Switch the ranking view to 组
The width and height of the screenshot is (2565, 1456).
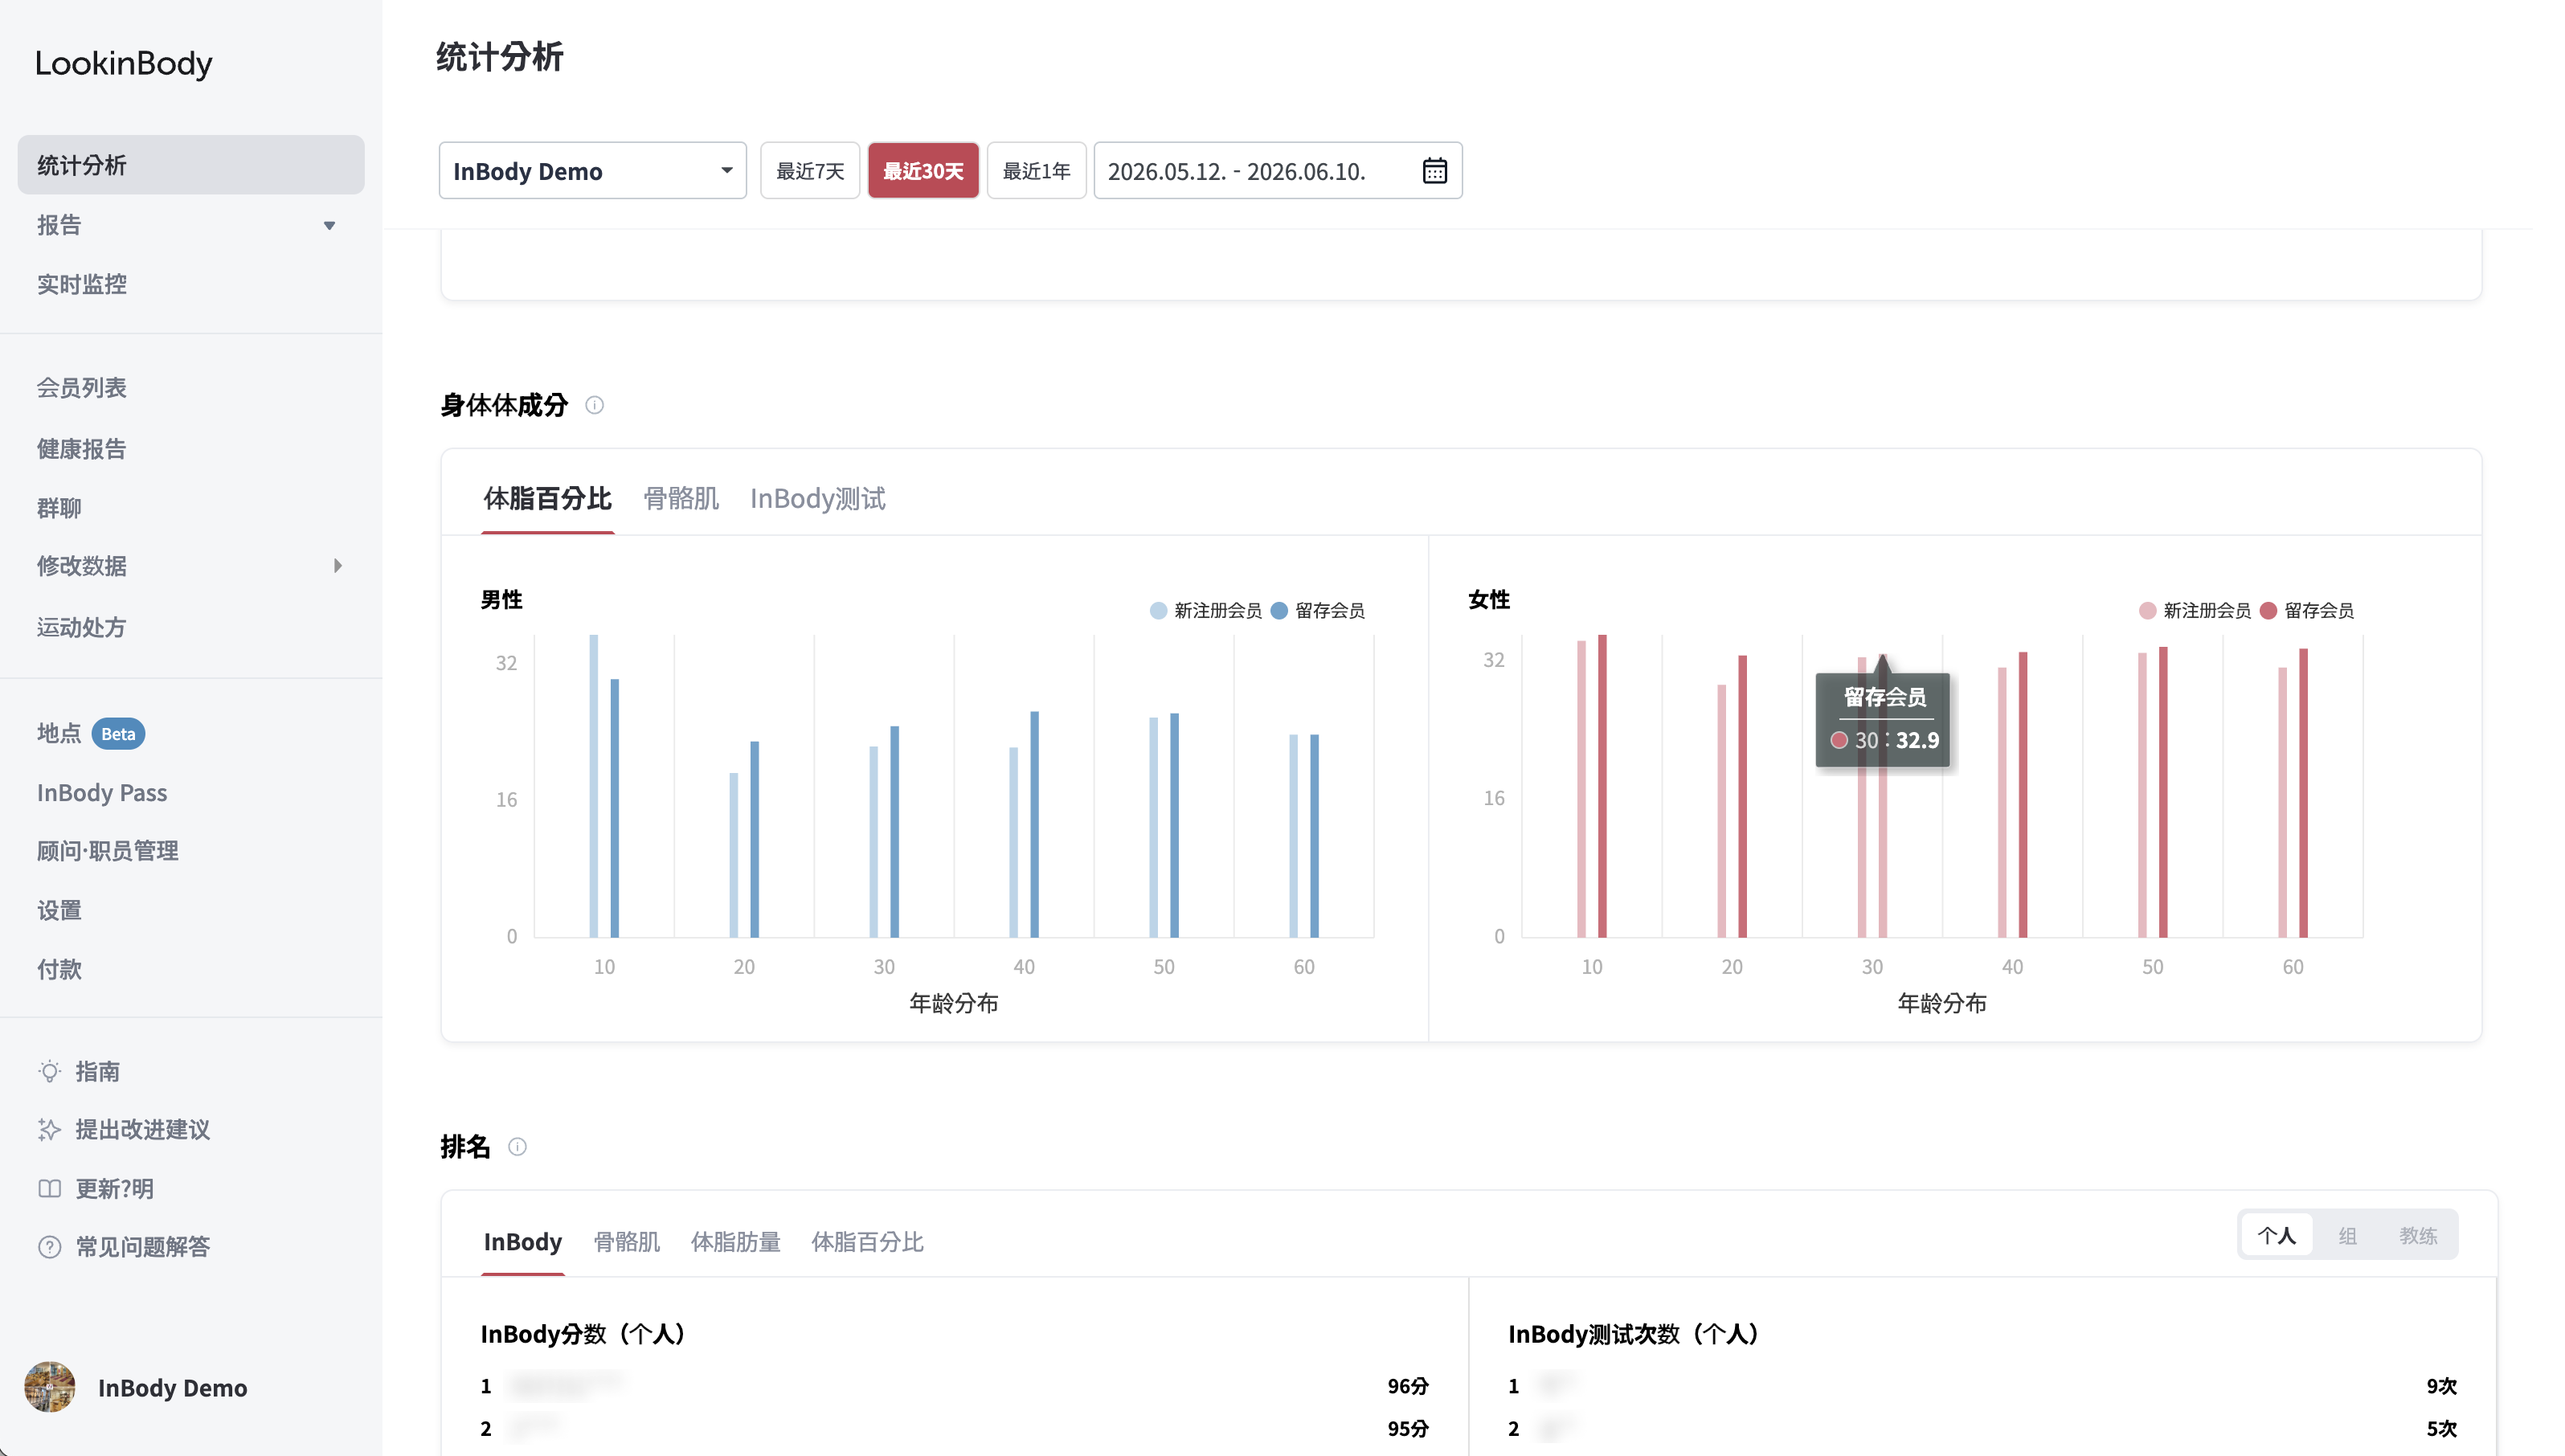point(2347,1236)
